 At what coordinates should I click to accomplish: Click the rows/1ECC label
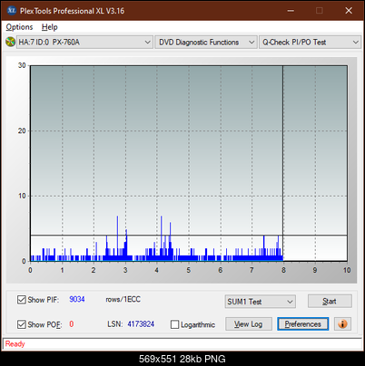(123, 299)
